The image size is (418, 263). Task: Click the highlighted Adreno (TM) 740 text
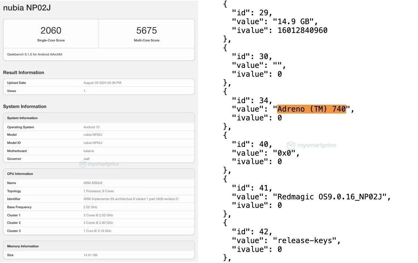311,109
